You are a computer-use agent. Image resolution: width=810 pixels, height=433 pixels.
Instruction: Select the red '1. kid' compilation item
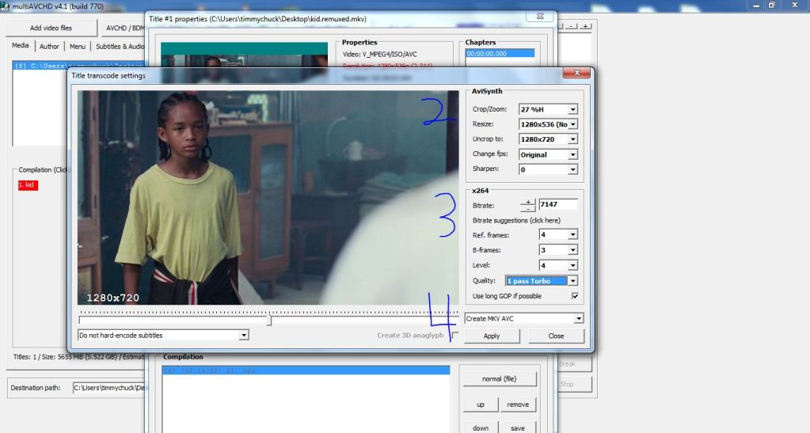pyautogui.click(x=28, y=185)
